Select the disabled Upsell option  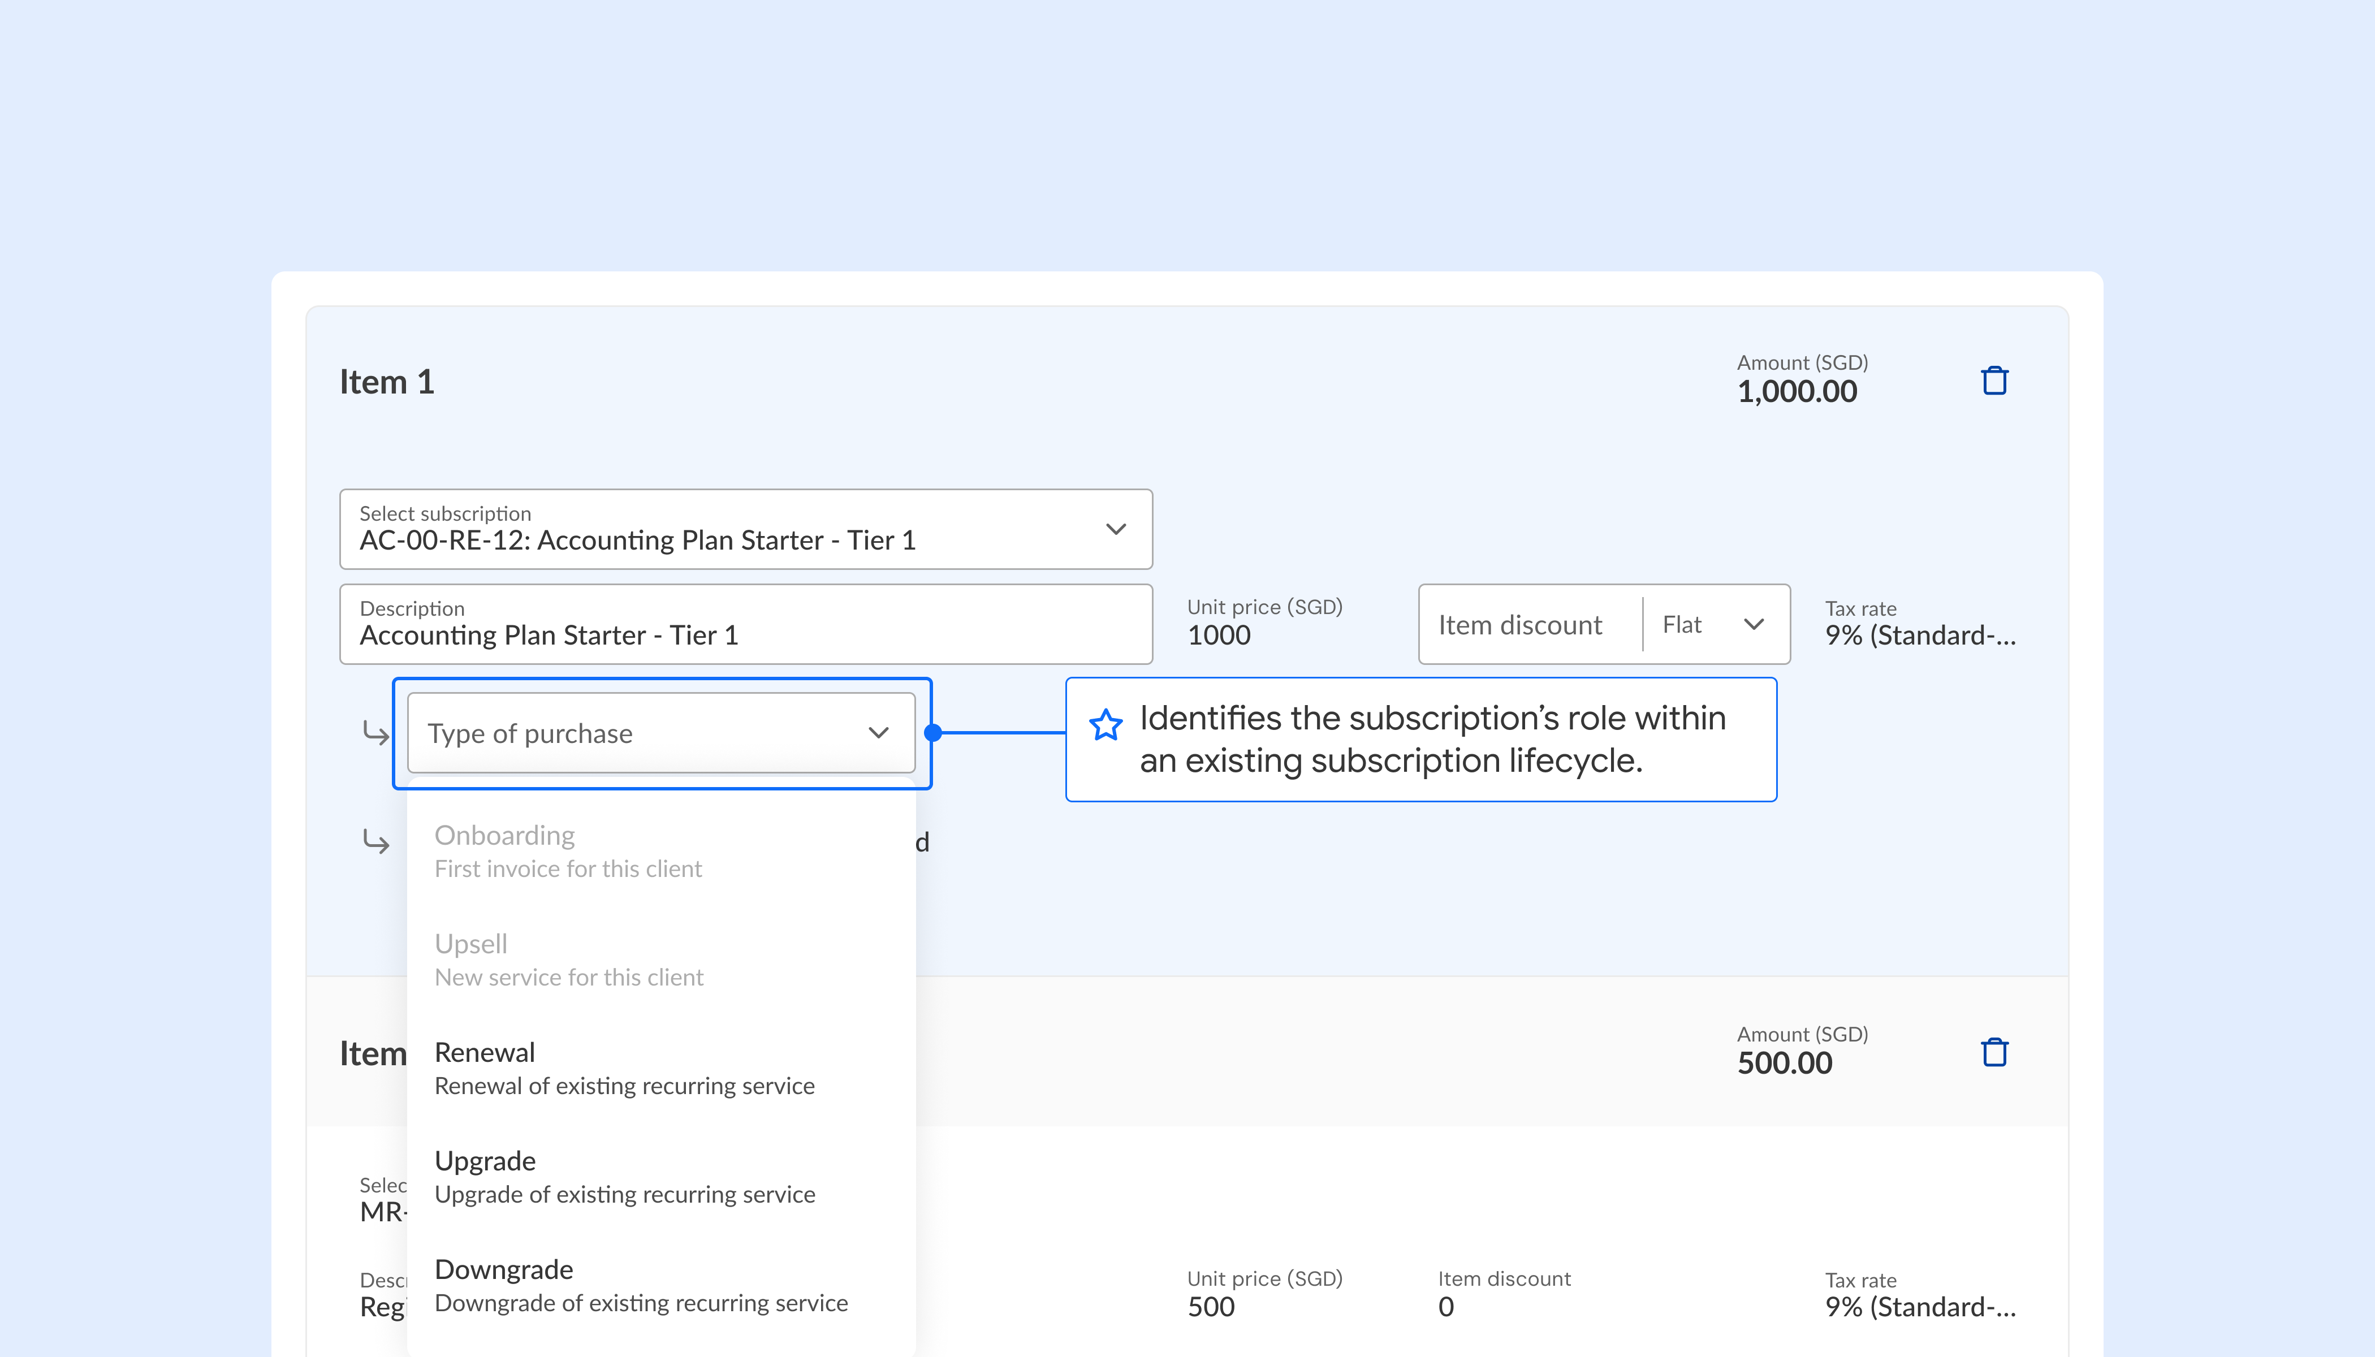coord(568,959)
